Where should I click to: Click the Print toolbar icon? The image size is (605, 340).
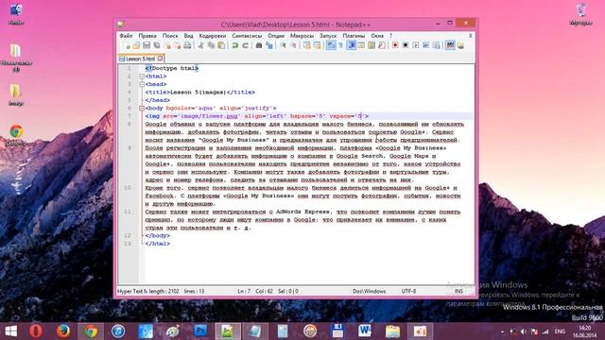[x=187, y=45]
